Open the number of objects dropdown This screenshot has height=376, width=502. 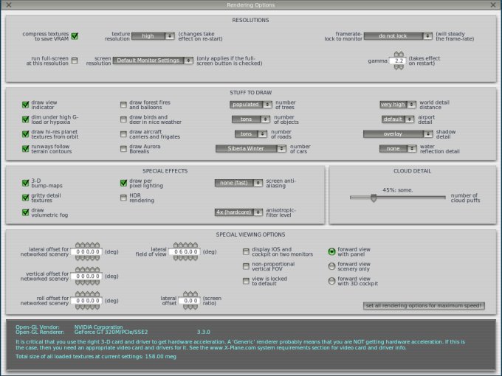tap(251, 119)
